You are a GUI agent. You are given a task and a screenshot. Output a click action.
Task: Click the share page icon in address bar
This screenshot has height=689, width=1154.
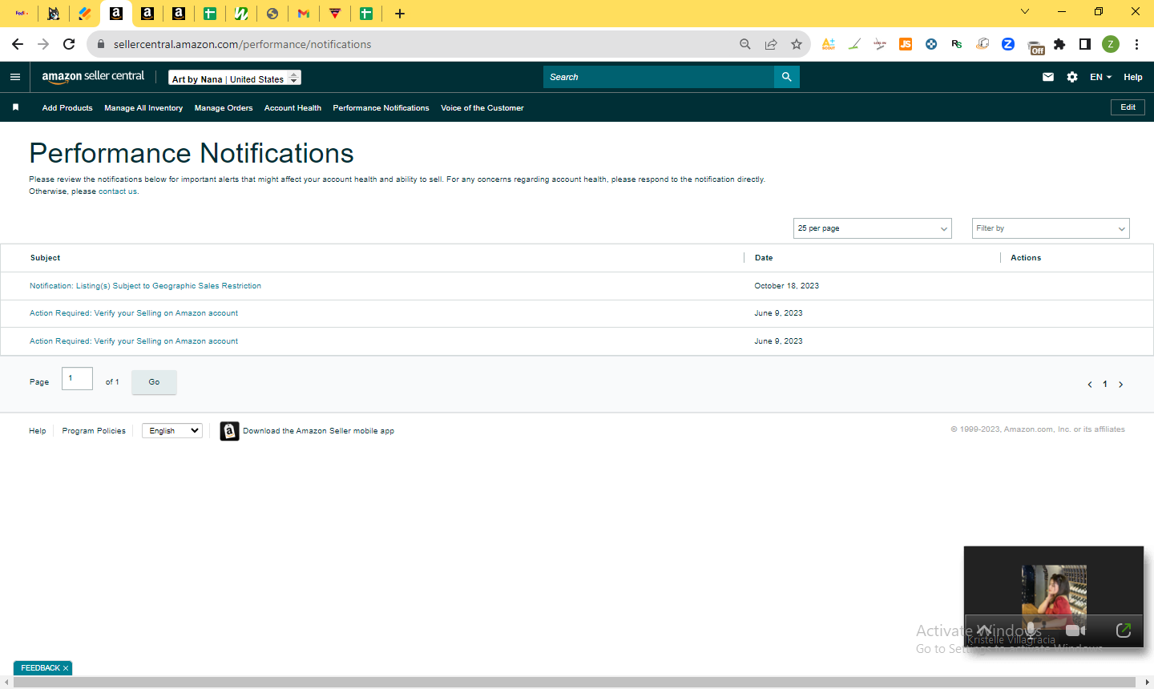coord(771,44)
